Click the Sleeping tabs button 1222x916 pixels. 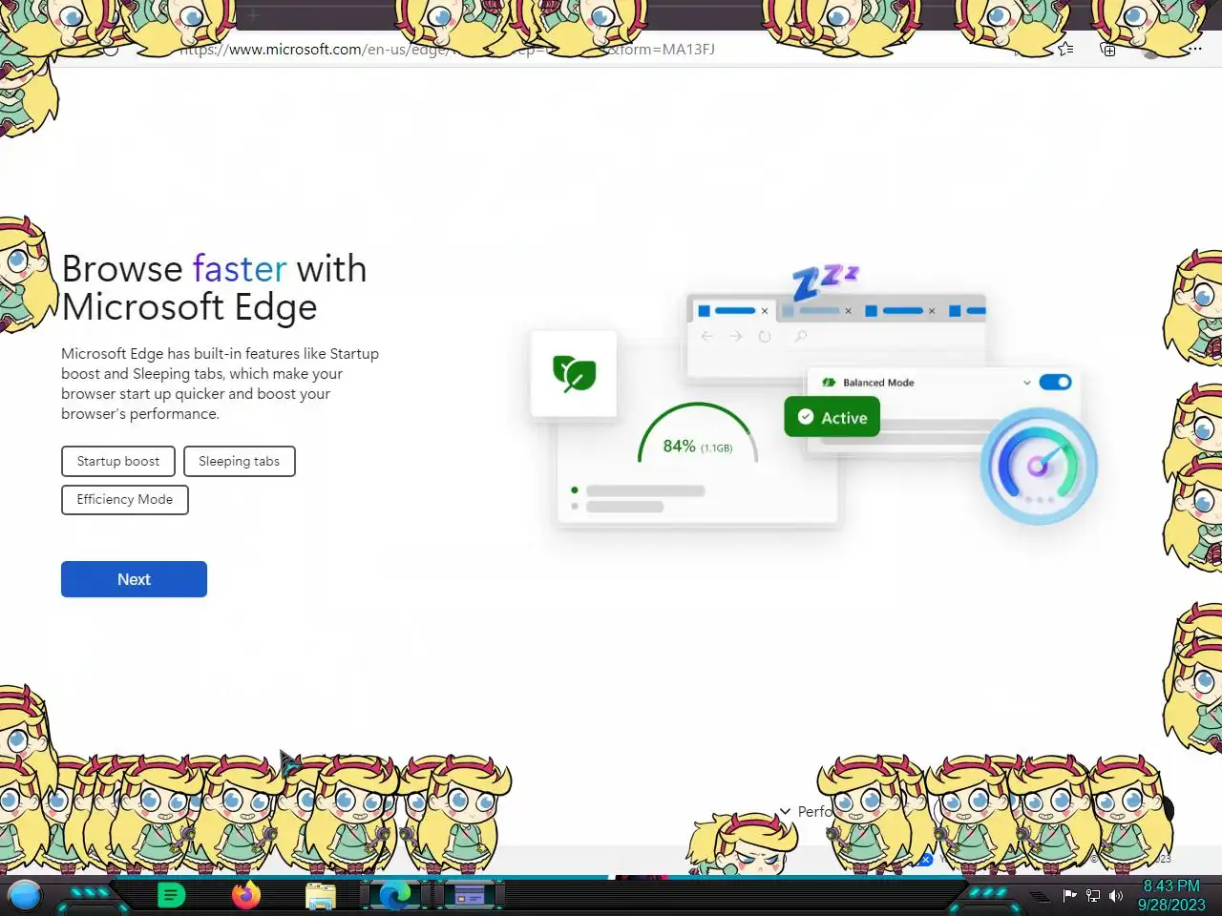(x=239, y=461)
